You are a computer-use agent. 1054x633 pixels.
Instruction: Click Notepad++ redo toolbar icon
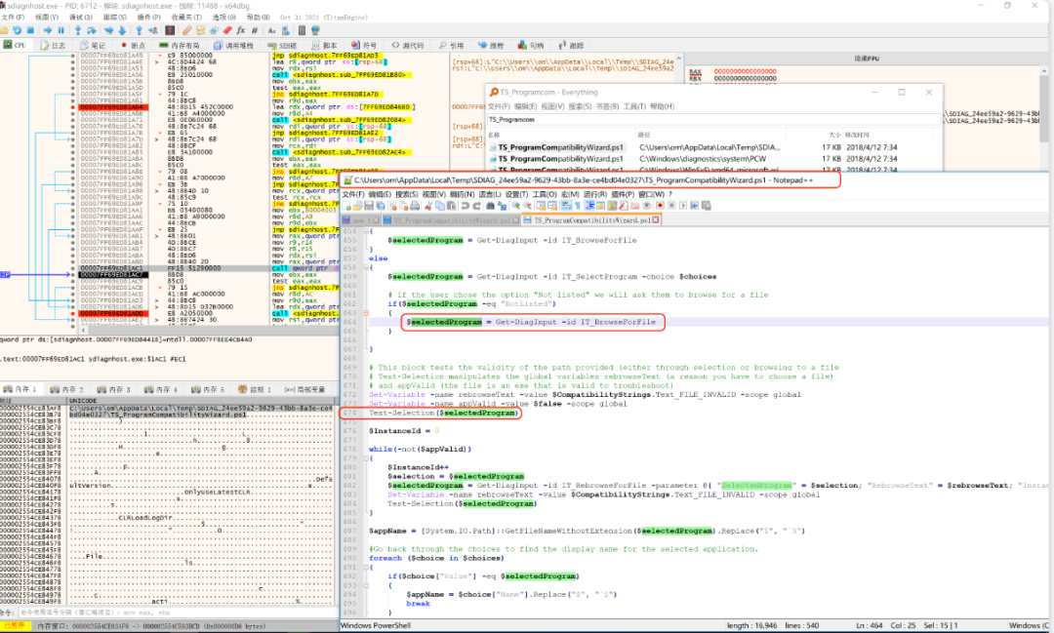point(476,206)
